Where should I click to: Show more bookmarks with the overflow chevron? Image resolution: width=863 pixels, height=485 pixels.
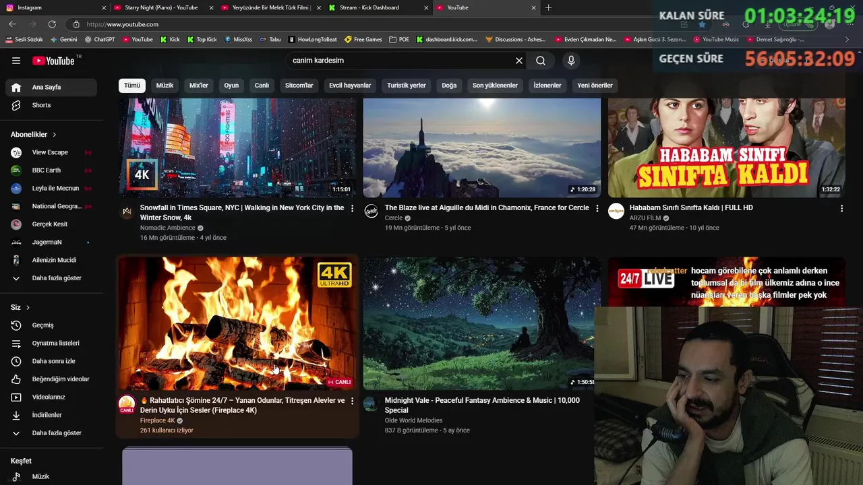847,40
